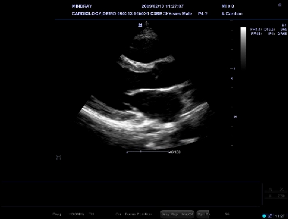Click the M probe orientation marker above the sector
The height and width of the screenshot is (219, 288).
(x=140, y=25)
